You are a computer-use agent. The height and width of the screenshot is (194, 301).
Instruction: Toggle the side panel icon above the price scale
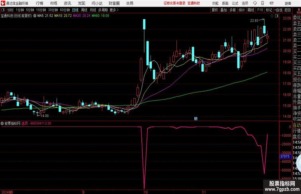tap(277, 16)
